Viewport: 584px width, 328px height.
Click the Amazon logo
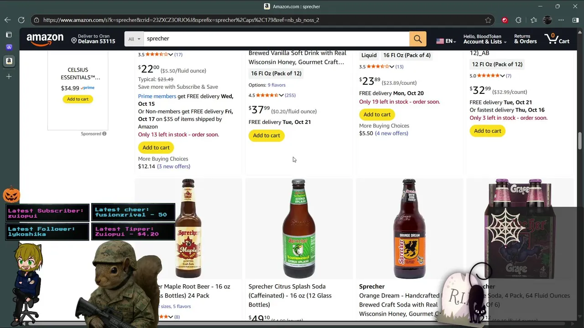(x=45, y=40)
